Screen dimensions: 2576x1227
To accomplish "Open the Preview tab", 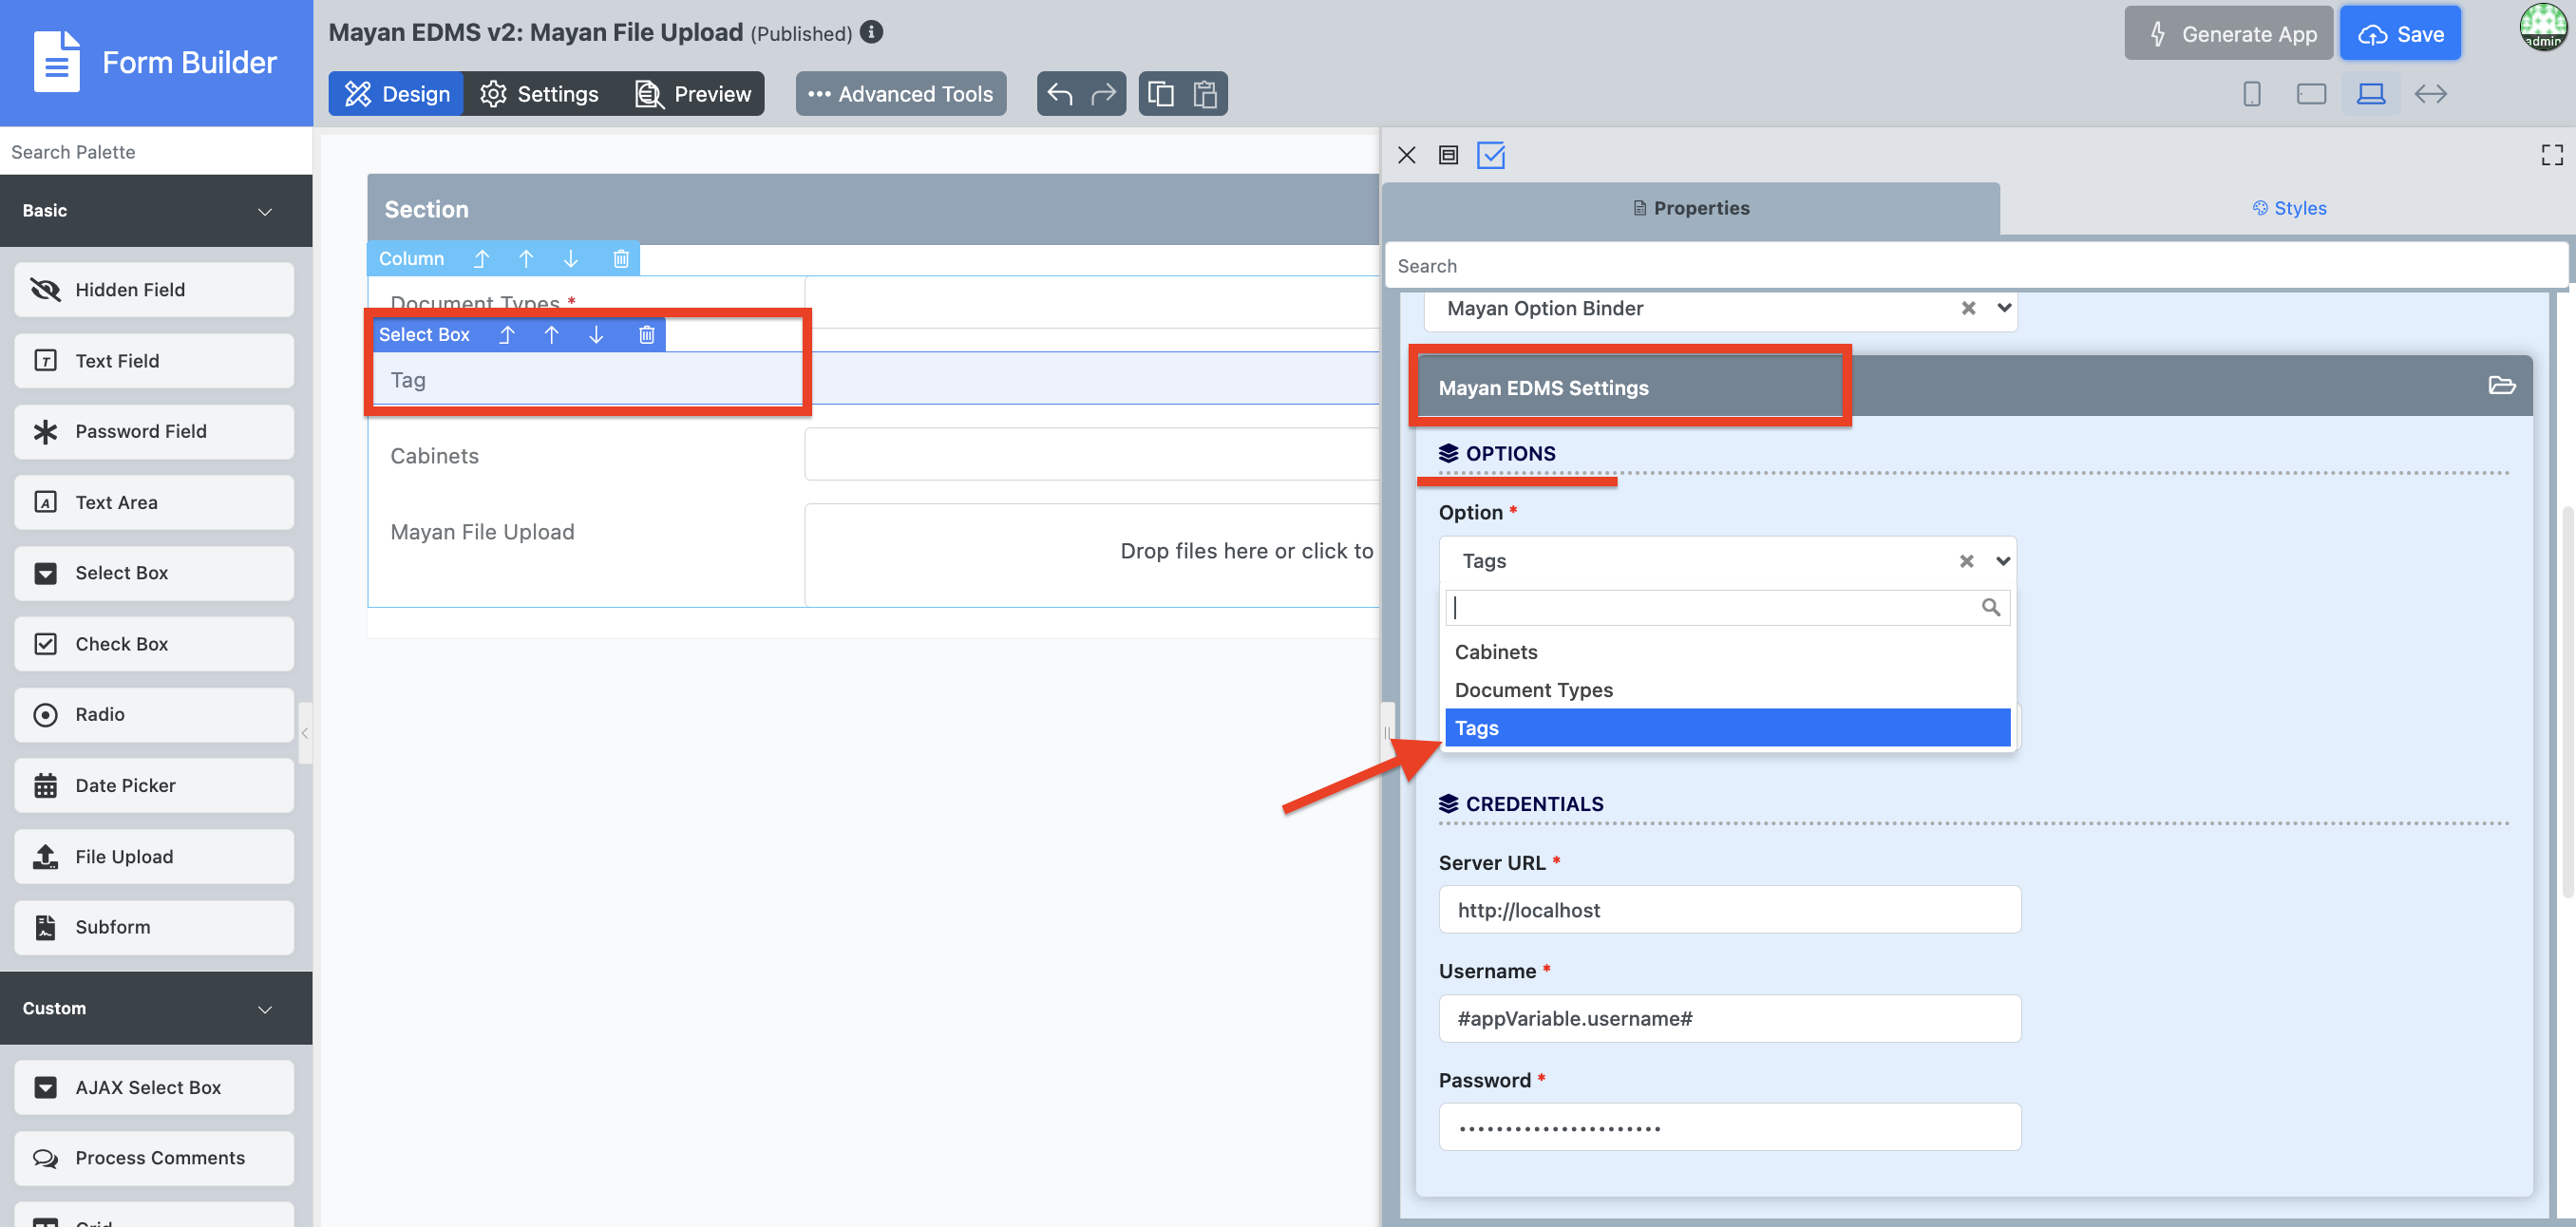I will (x=693, y=94).
